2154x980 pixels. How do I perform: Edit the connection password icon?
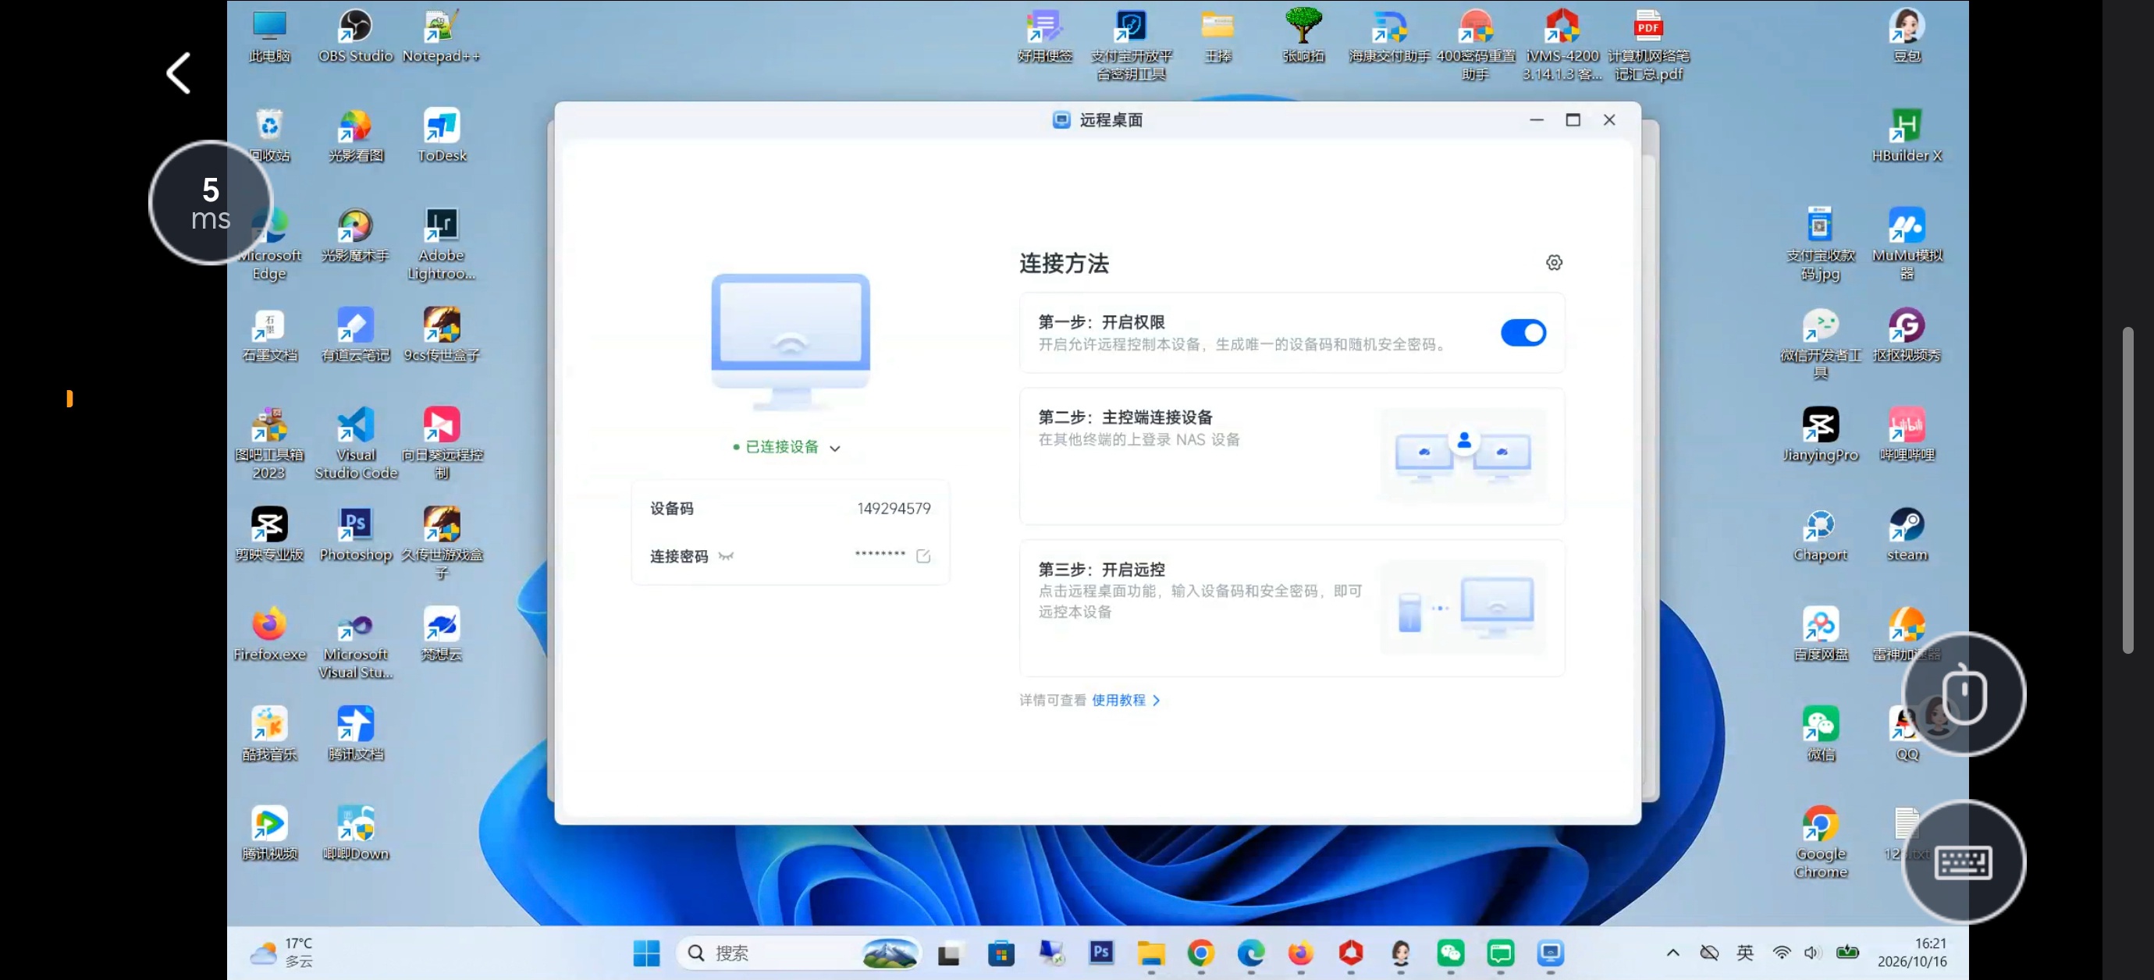pyautogui.click(x=923, y=556)
